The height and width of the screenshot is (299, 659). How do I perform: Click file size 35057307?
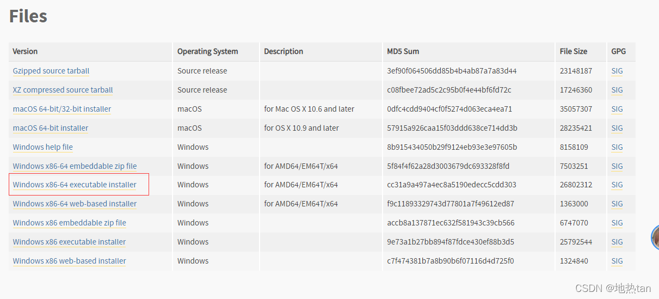click(576, 109)
